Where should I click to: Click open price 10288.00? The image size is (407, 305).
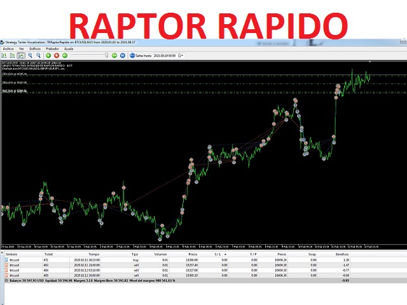[x=192, y=260]
